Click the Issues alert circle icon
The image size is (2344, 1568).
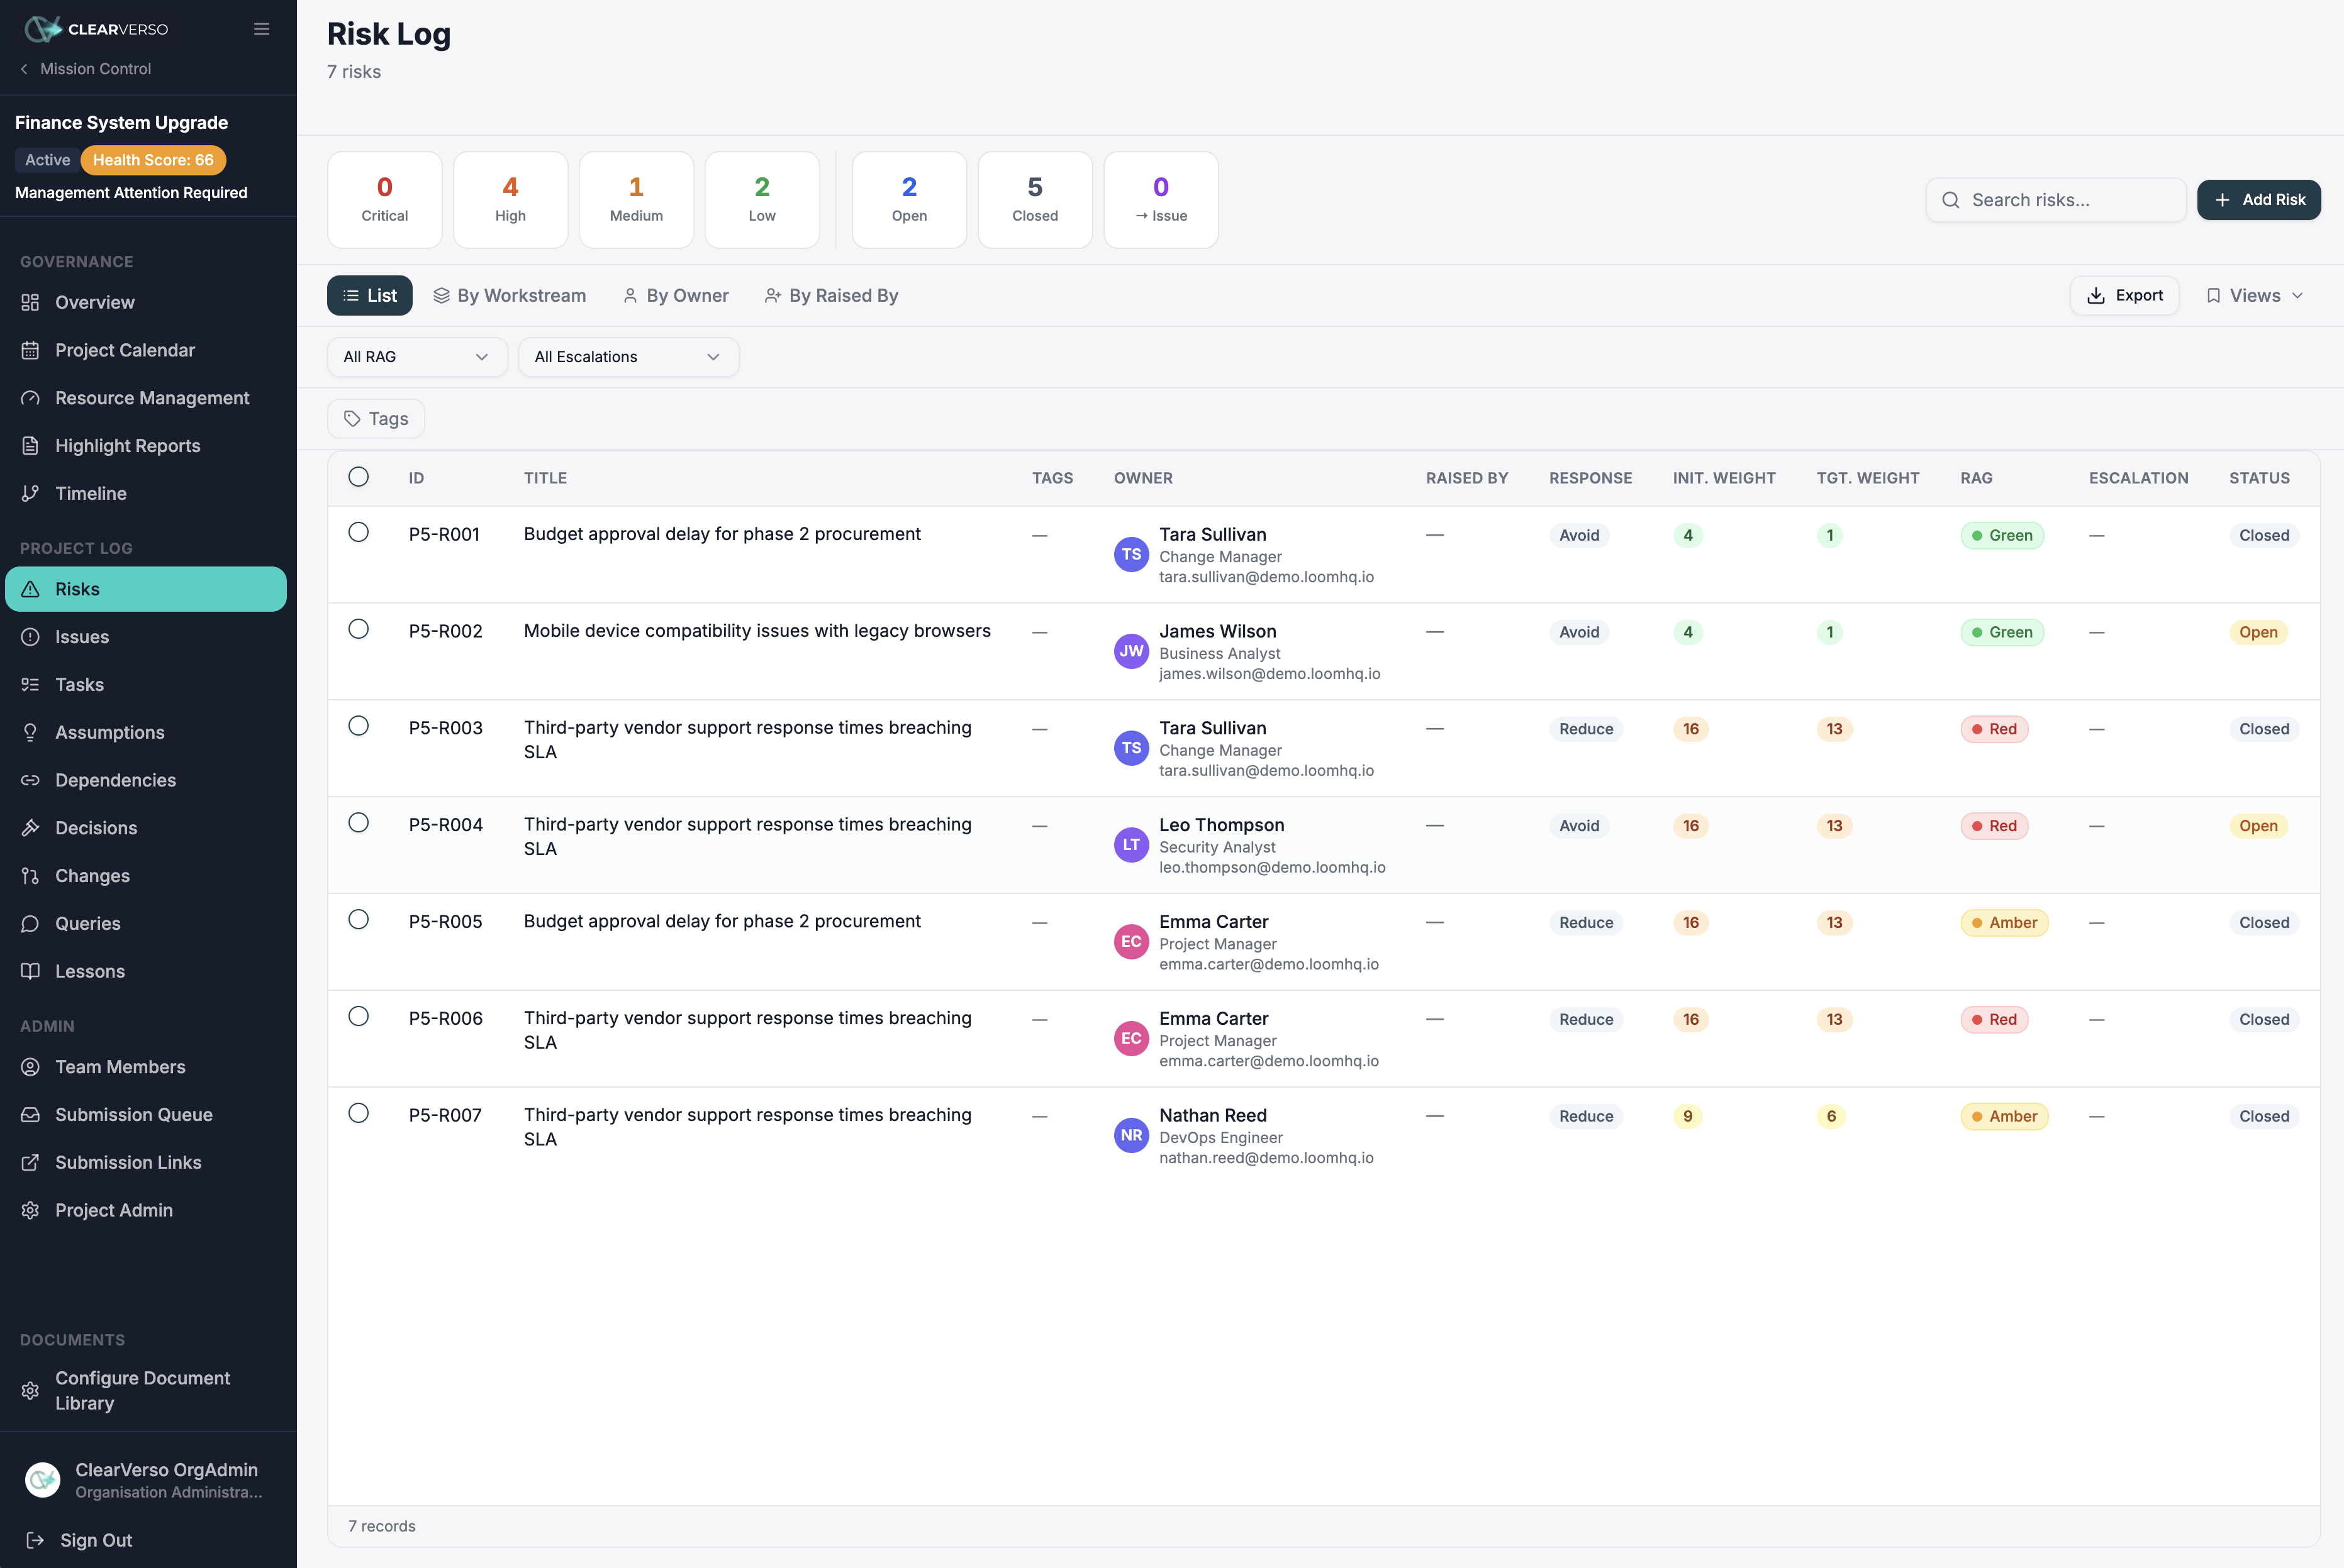[30, 637]
